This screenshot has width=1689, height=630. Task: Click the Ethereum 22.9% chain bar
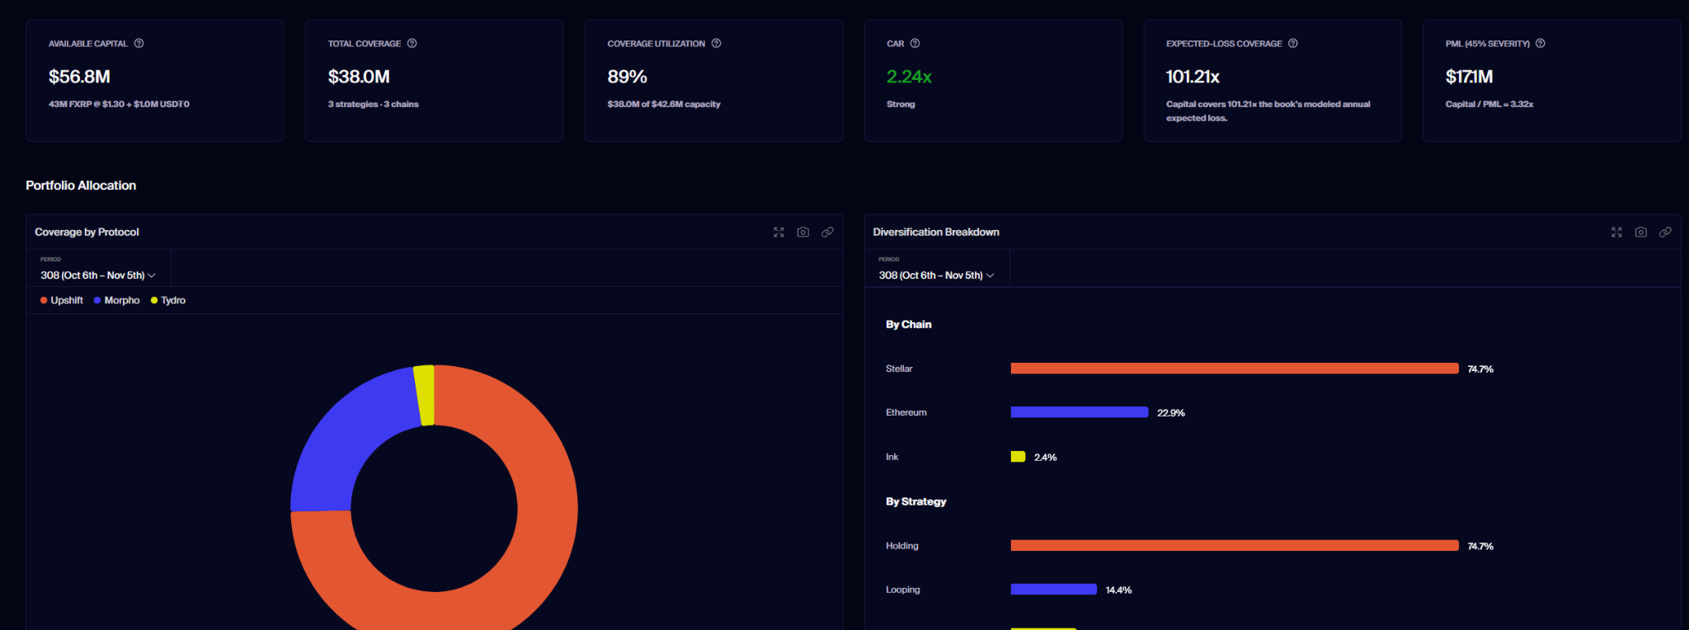[1080, 412]
